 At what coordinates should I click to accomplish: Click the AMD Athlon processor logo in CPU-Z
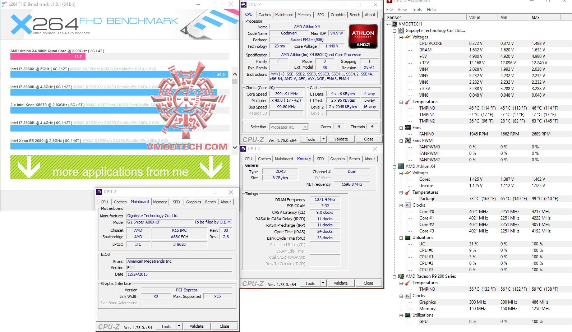point(363,36)
